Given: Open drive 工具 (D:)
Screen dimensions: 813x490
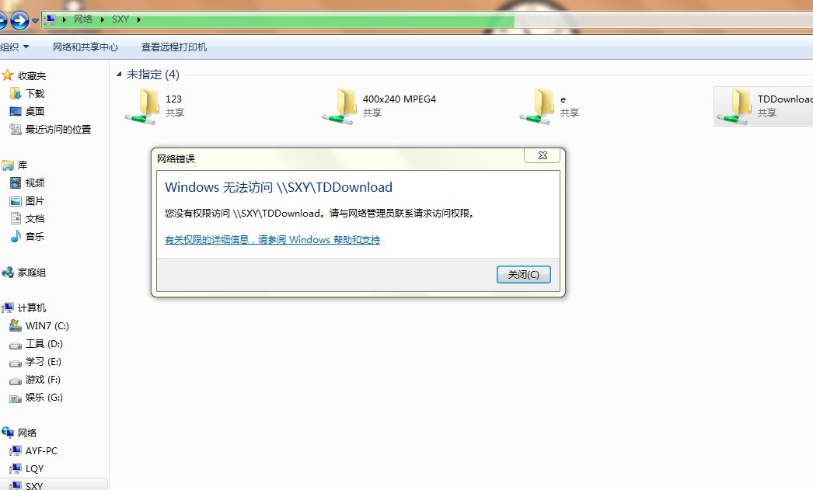Looking at the screenshot, I should (44, 344).
